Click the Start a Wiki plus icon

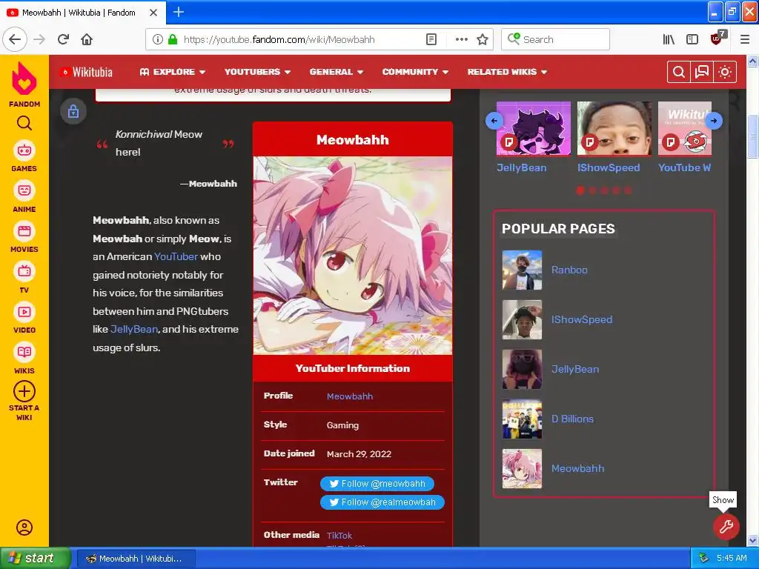pos(24,391)
